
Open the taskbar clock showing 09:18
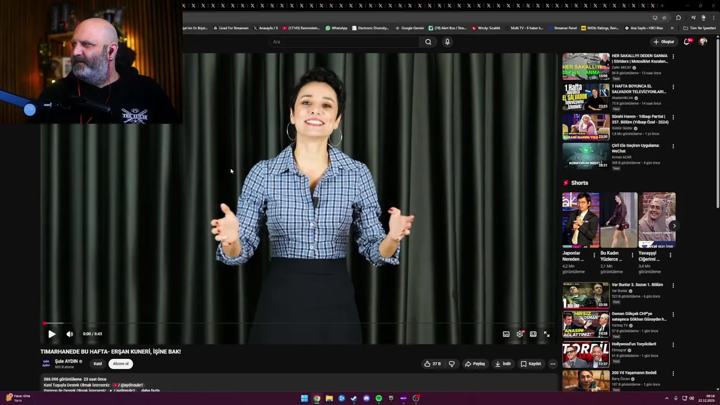pyautogui.click(x=706, y=398)
